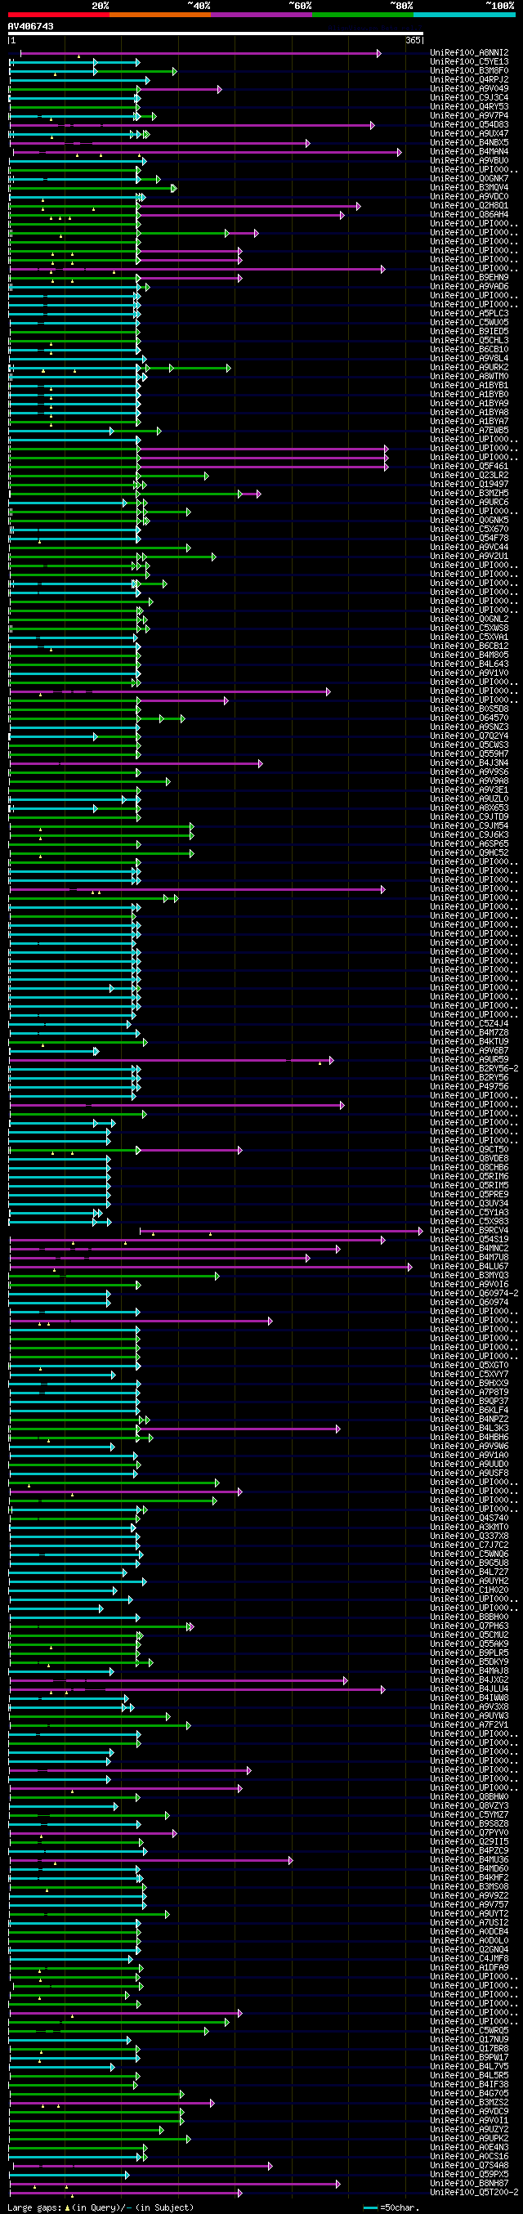Click the cyan ~100% identity color bar
523x2214 pixels.
[x=463, y=15]
